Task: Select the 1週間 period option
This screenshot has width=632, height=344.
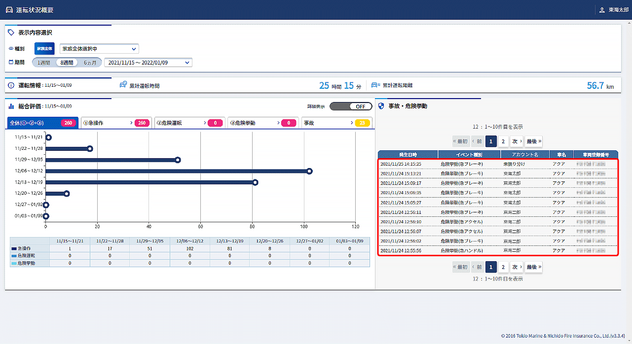Action: pyautogui.click(x=44, y=63)
